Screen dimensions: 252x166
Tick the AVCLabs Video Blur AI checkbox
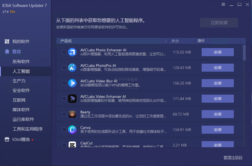point(64,83)
